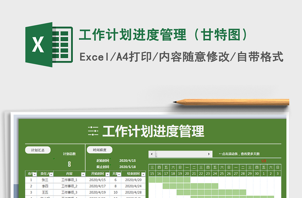
Task: Click row 3 Gantt bar under day 27
Action: click(x=236, y=192)
